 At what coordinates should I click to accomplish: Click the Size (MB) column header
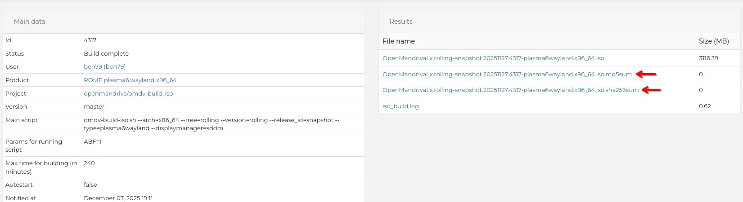pyautogui.click(x=713, y=41)
